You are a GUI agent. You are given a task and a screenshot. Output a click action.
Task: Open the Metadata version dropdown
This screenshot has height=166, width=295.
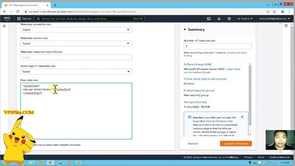[76, 43]
